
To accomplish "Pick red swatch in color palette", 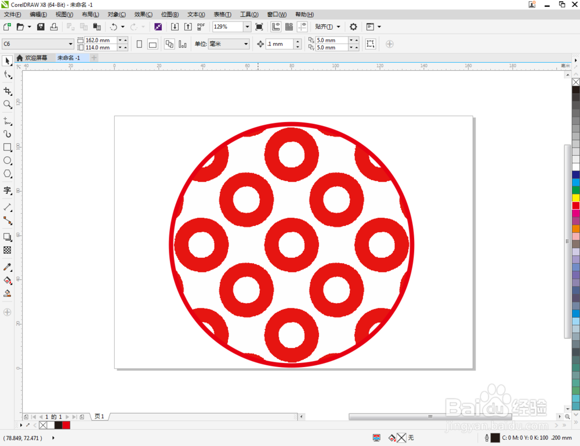I will click(x=576, y=206).
